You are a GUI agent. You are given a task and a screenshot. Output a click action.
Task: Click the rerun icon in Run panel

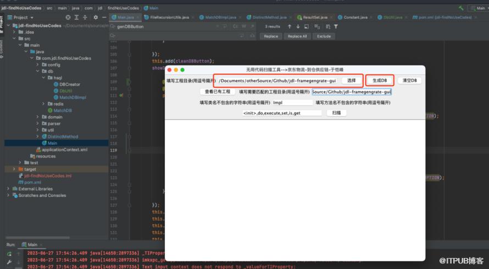pyautogui.click(x=9, y=254)
